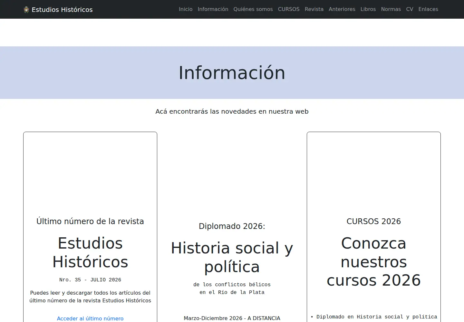
Task: Select Anteriores in the top navigation
Action: click(342, 9)
